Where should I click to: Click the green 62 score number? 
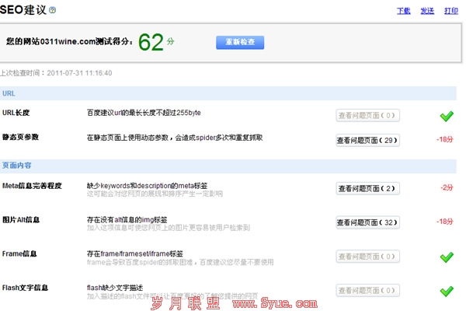point(151,41)
